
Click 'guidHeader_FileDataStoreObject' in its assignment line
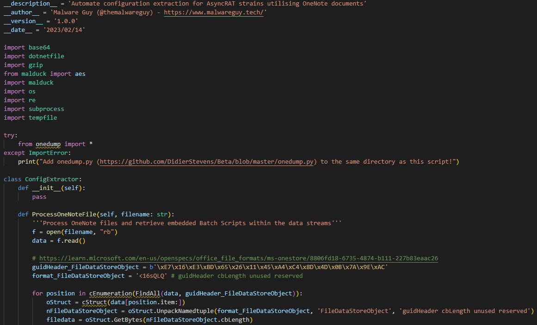click(86, 267)
